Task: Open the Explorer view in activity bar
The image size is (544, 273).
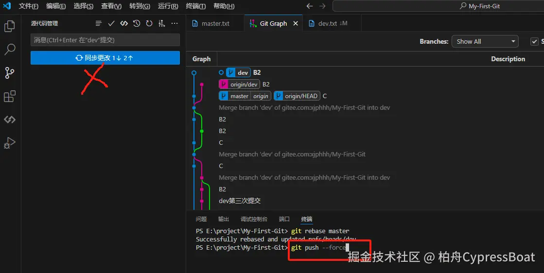Action: point(10,26)
